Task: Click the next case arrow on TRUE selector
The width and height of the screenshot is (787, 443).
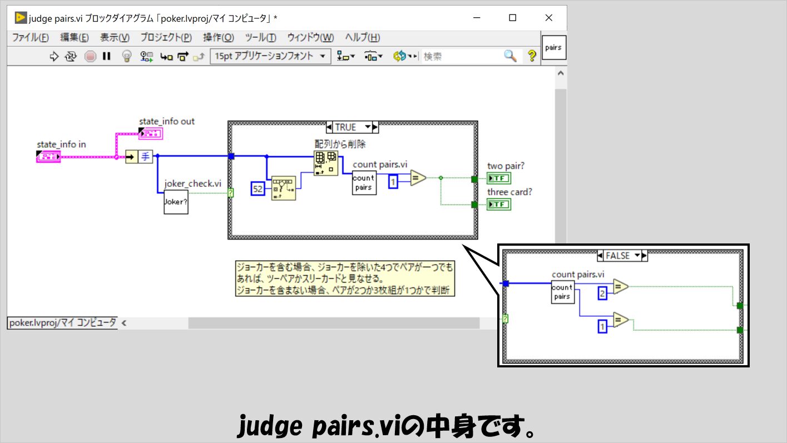Action: (x=375, y=127)
